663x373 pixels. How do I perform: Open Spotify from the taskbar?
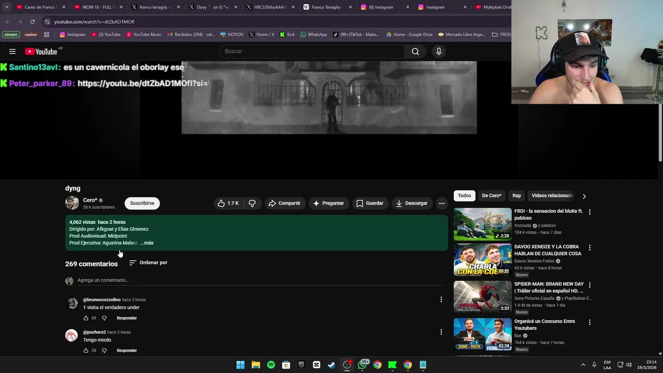pyautogui.click(x=271, y=365)
